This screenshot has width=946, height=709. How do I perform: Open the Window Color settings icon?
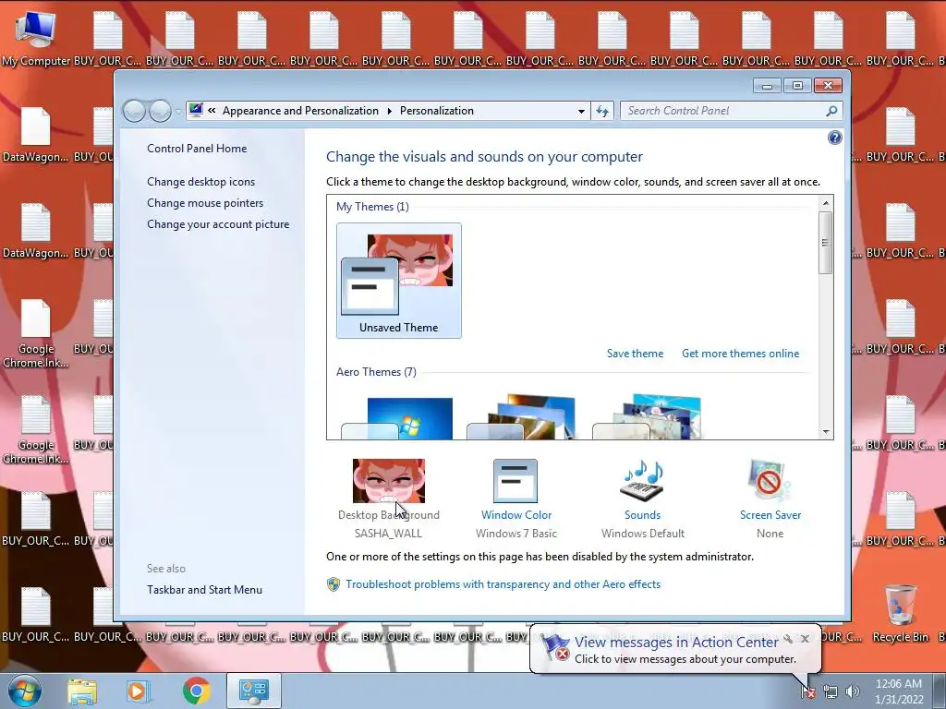point(515,480)
